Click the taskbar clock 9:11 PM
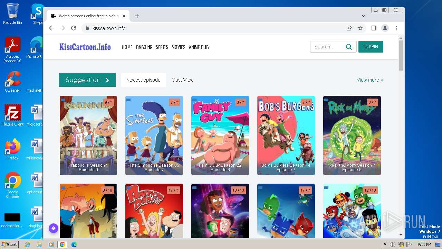 (x=424, y=245)
